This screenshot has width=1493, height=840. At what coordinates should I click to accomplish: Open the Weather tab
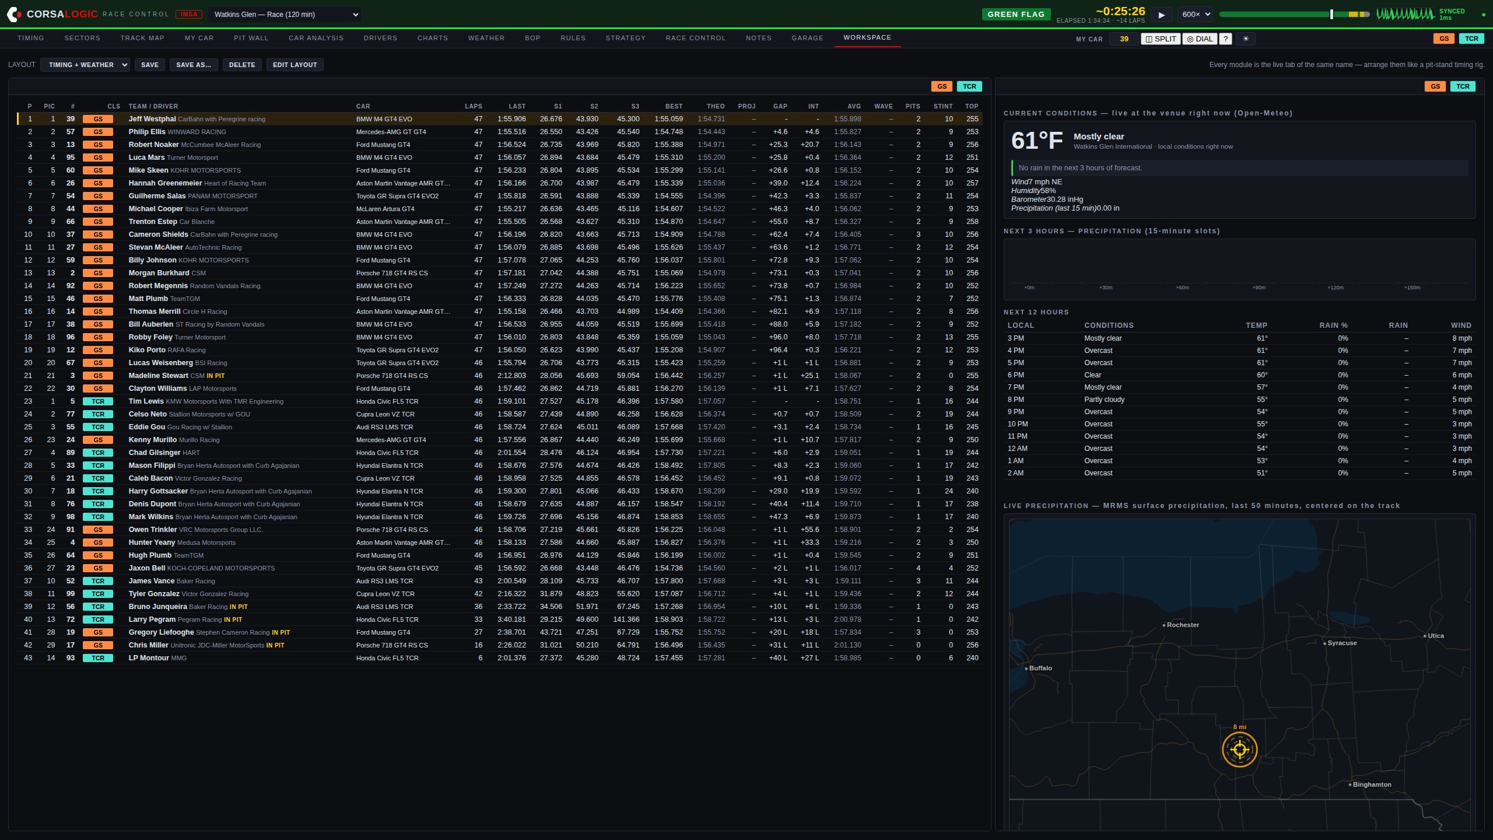(x=486, y=38)
